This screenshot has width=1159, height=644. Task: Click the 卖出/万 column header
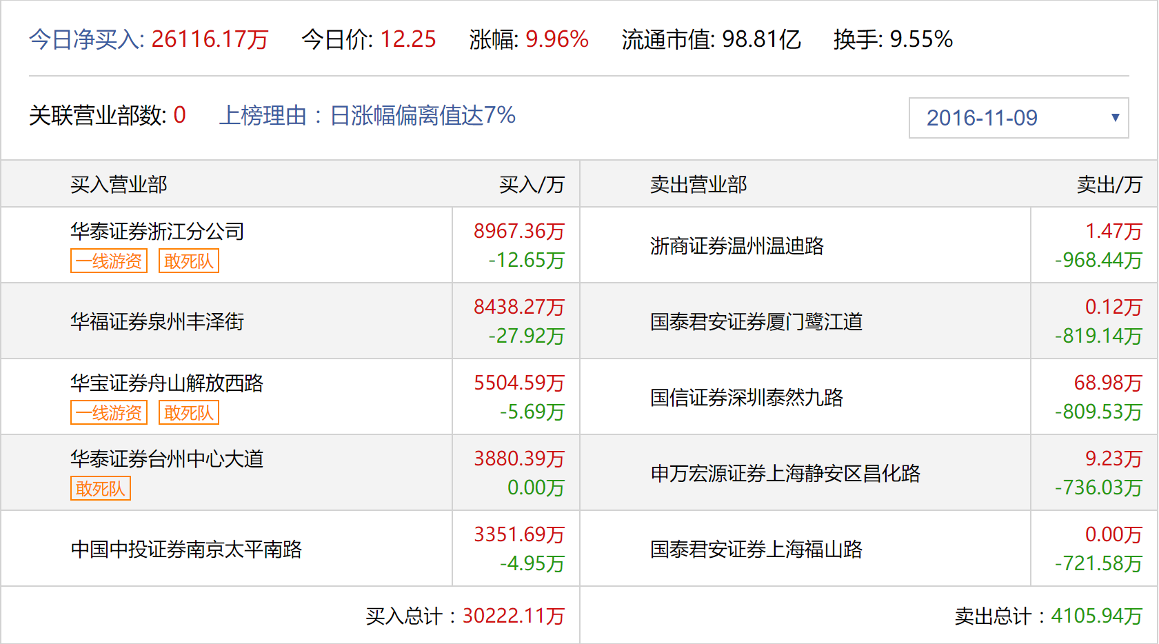pos(1109,184)
